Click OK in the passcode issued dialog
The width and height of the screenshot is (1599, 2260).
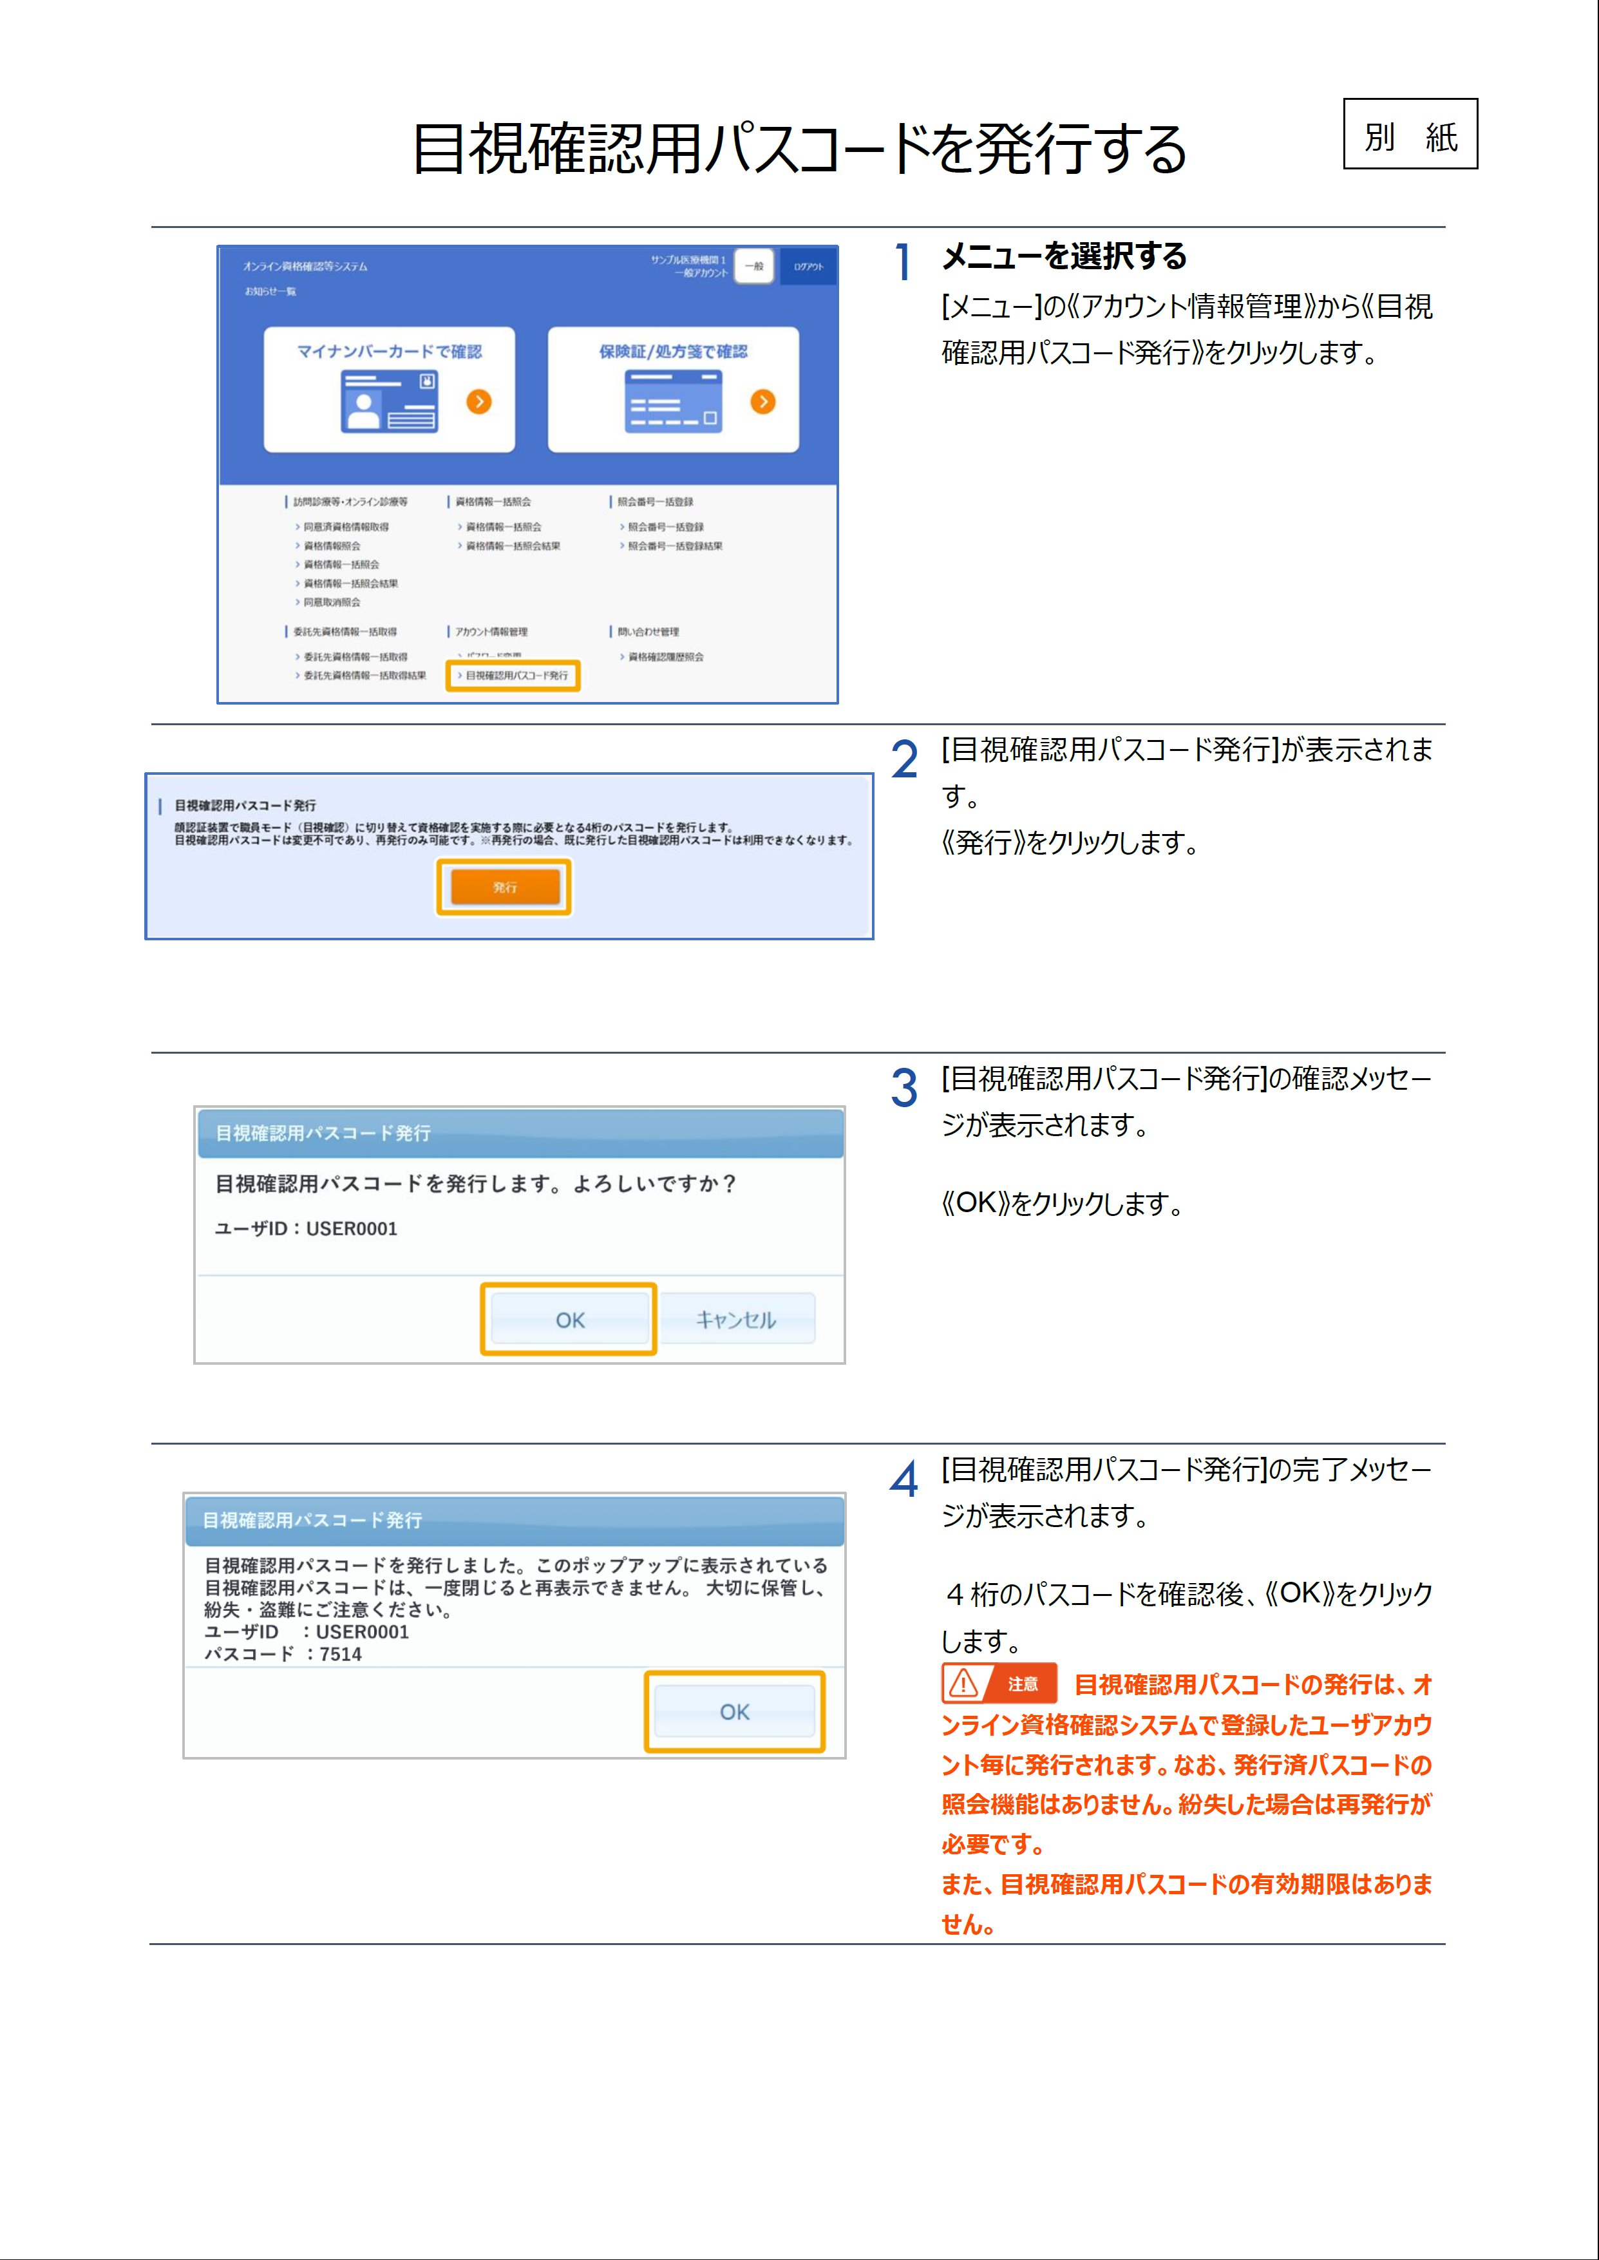coord(735,1711)
